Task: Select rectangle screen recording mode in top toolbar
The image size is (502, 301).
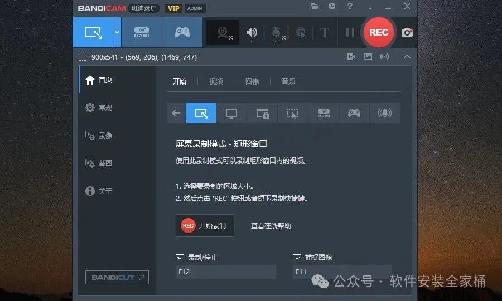Action: [x=93, y=32]
